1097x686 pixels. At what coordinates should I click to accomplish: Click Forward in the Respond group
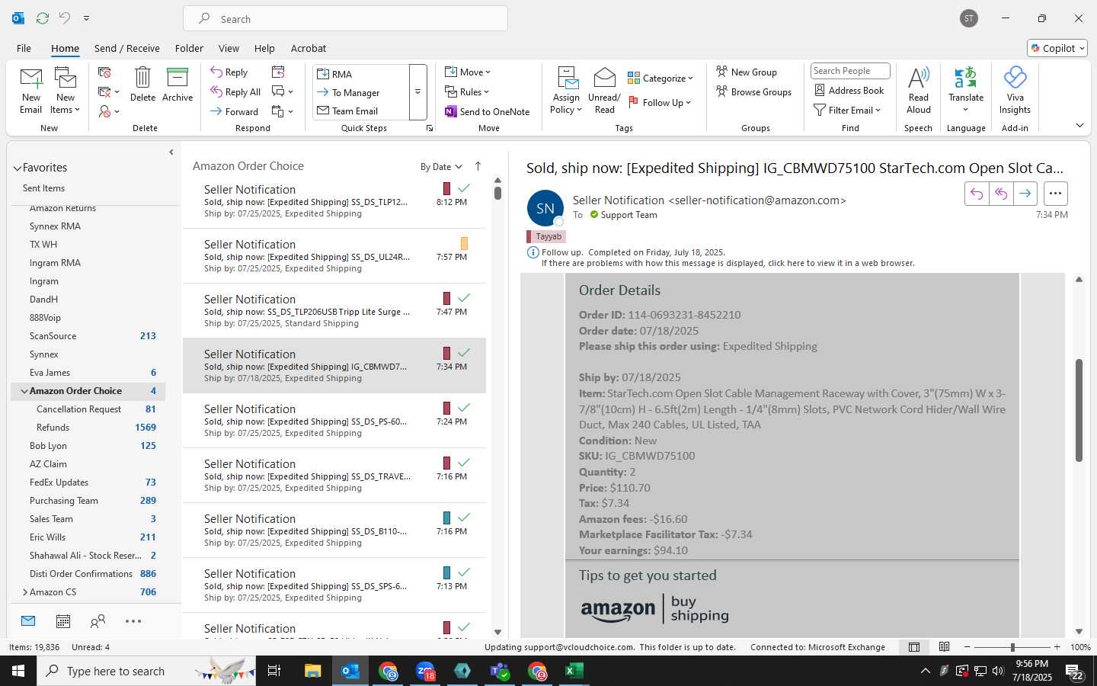tap(235, 112)
